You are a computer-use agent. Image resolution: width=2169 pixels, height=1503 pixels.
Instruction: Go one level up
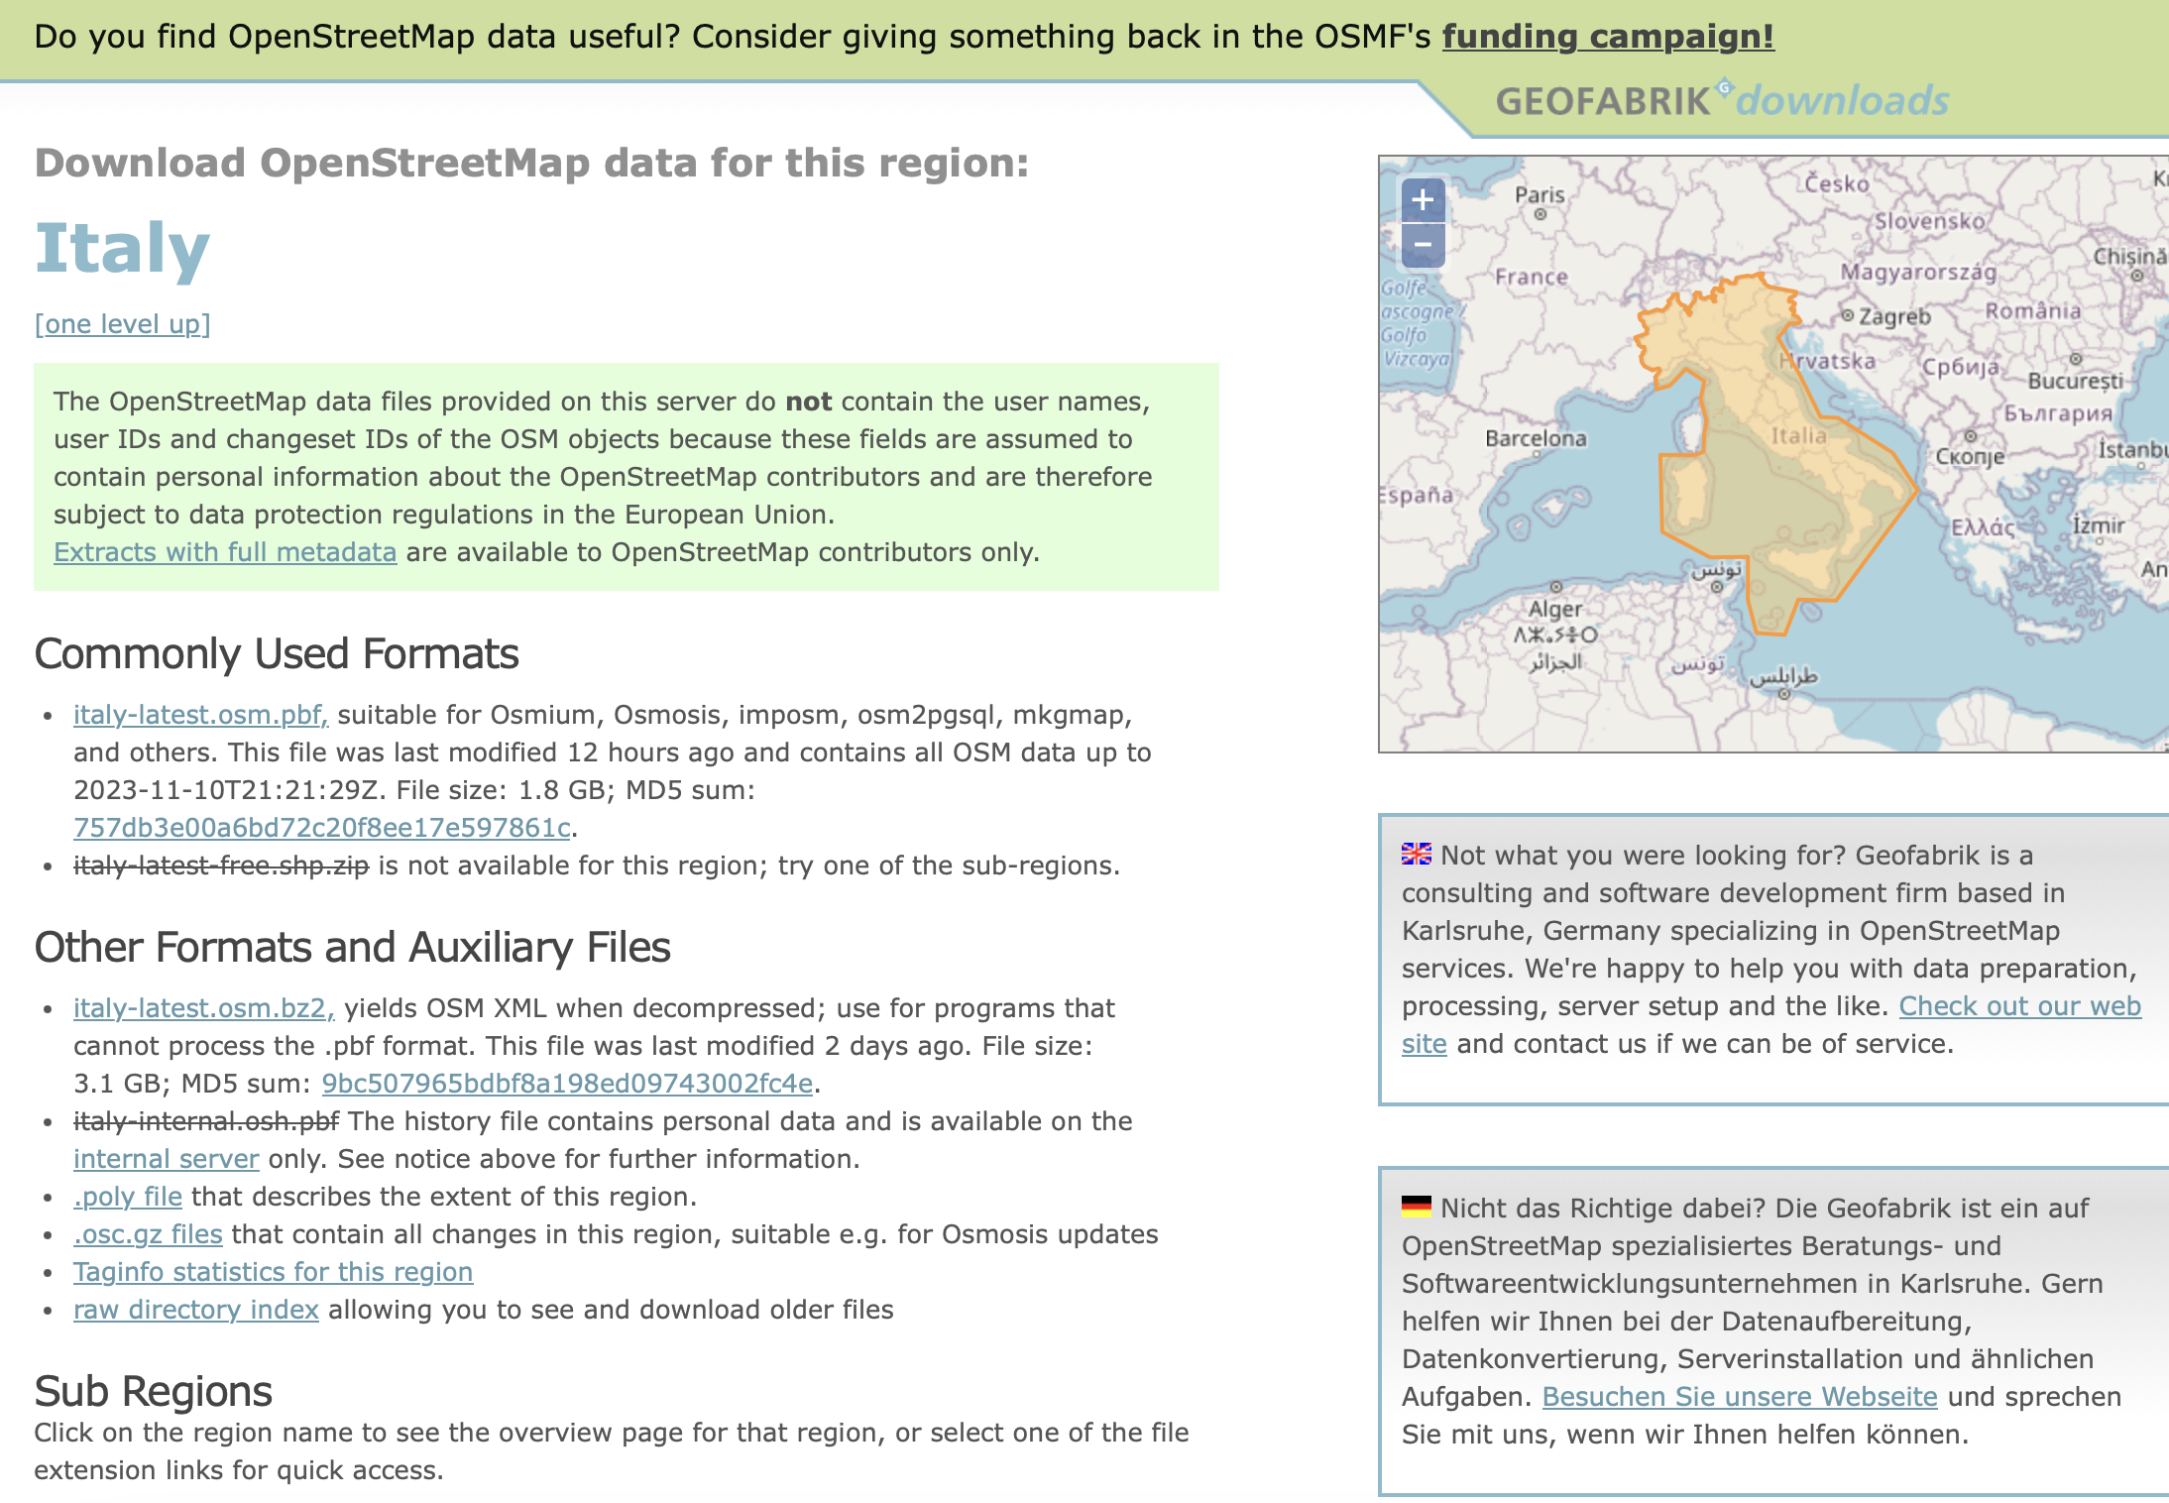pyautogui.click(x=122, y=324)
